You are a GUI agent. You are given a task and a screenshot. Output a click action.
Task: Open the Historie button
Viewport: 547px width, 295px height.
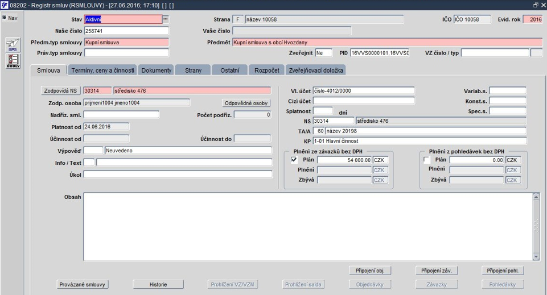tap(158, 285)
